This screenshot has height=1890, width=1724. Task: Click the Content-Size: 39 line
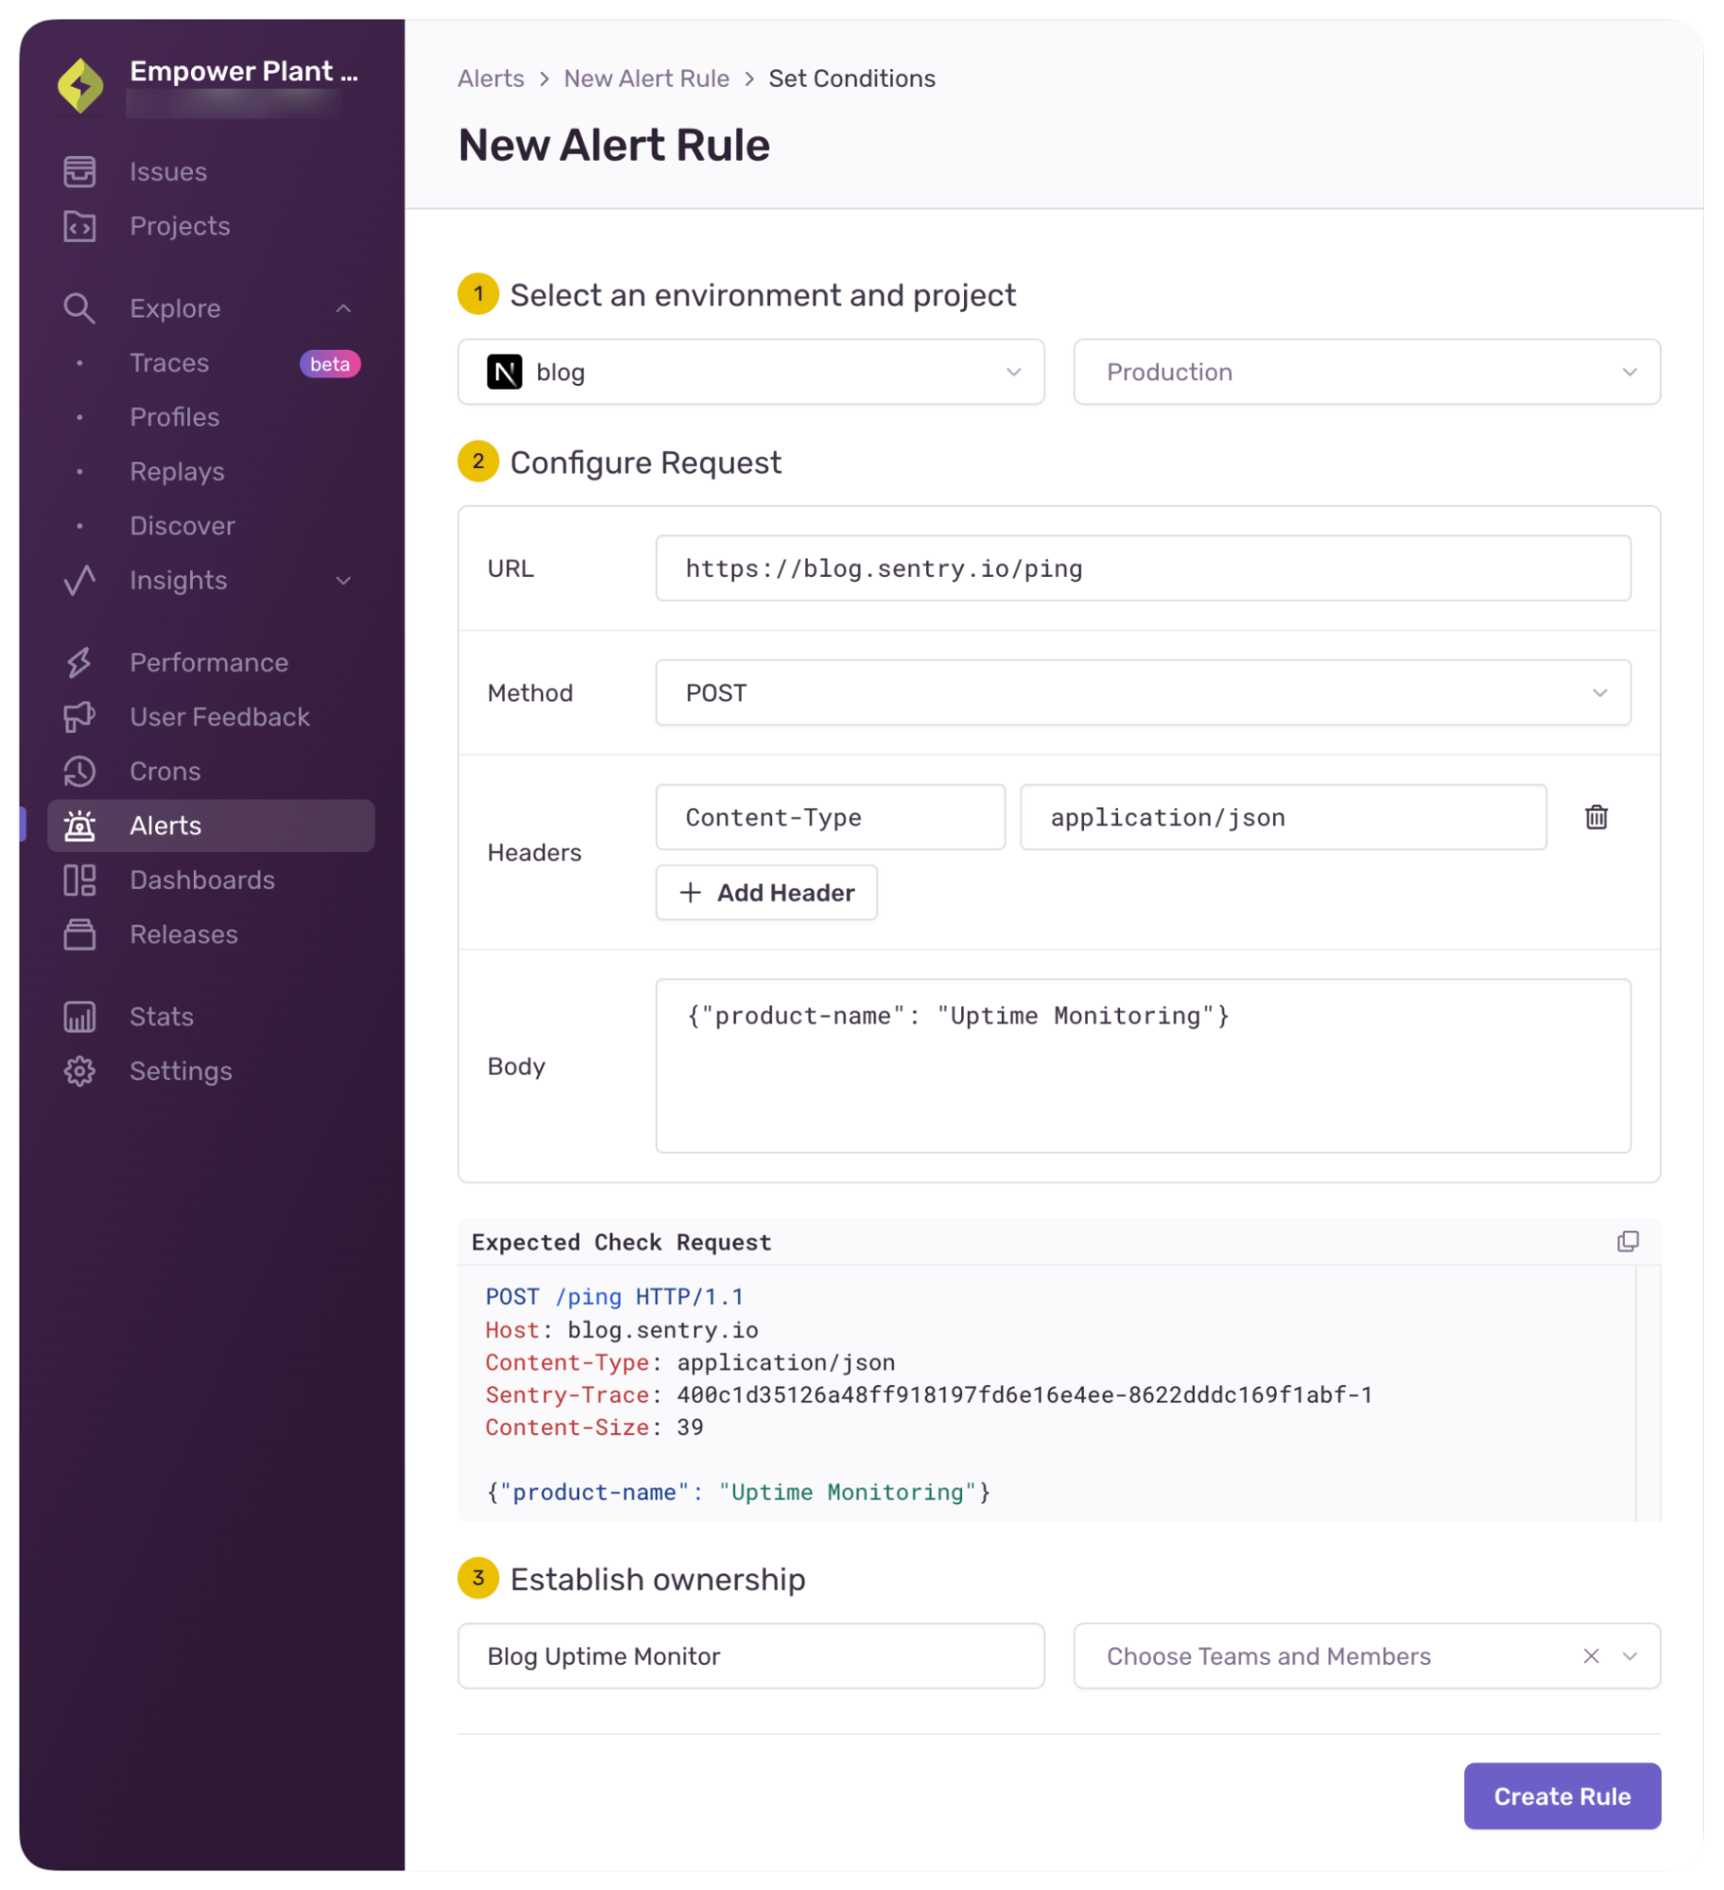point(595,1428)
